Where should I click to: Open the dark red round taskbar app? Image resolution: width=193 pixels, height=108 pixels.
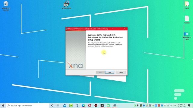[x=96, y=105]
